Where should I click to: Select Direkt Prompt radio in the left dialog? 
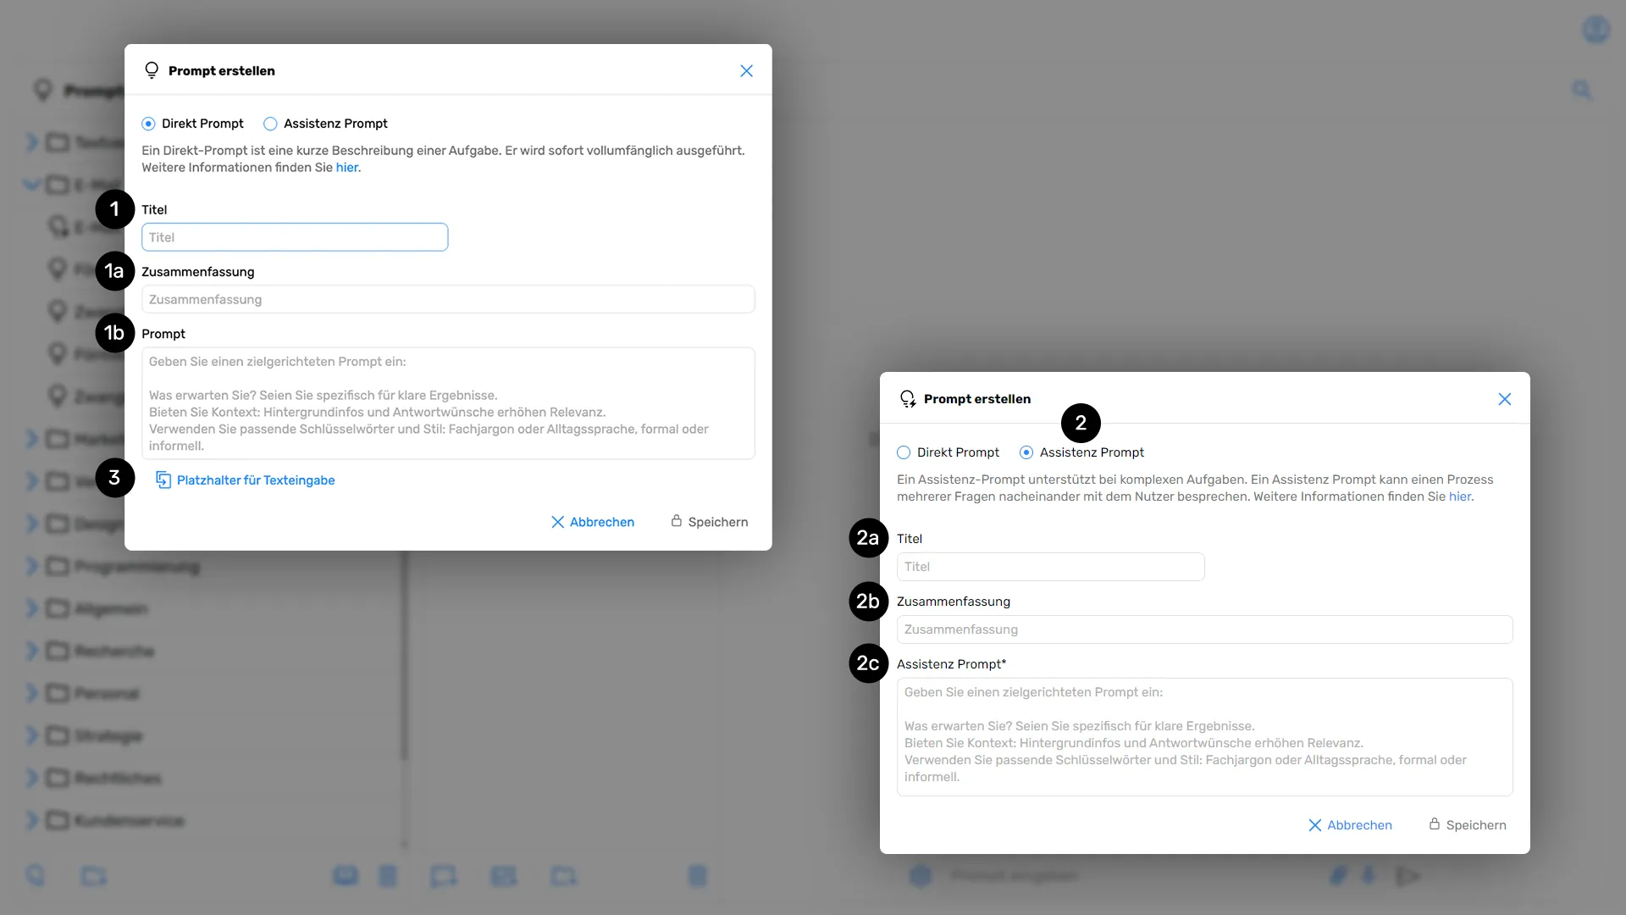click(x=149, y=124)
